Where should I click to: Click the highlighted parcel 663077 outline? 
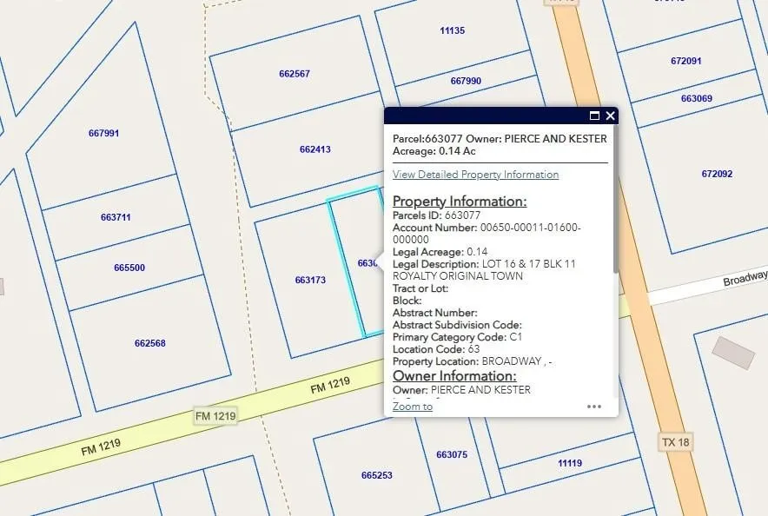pos(356,261)
